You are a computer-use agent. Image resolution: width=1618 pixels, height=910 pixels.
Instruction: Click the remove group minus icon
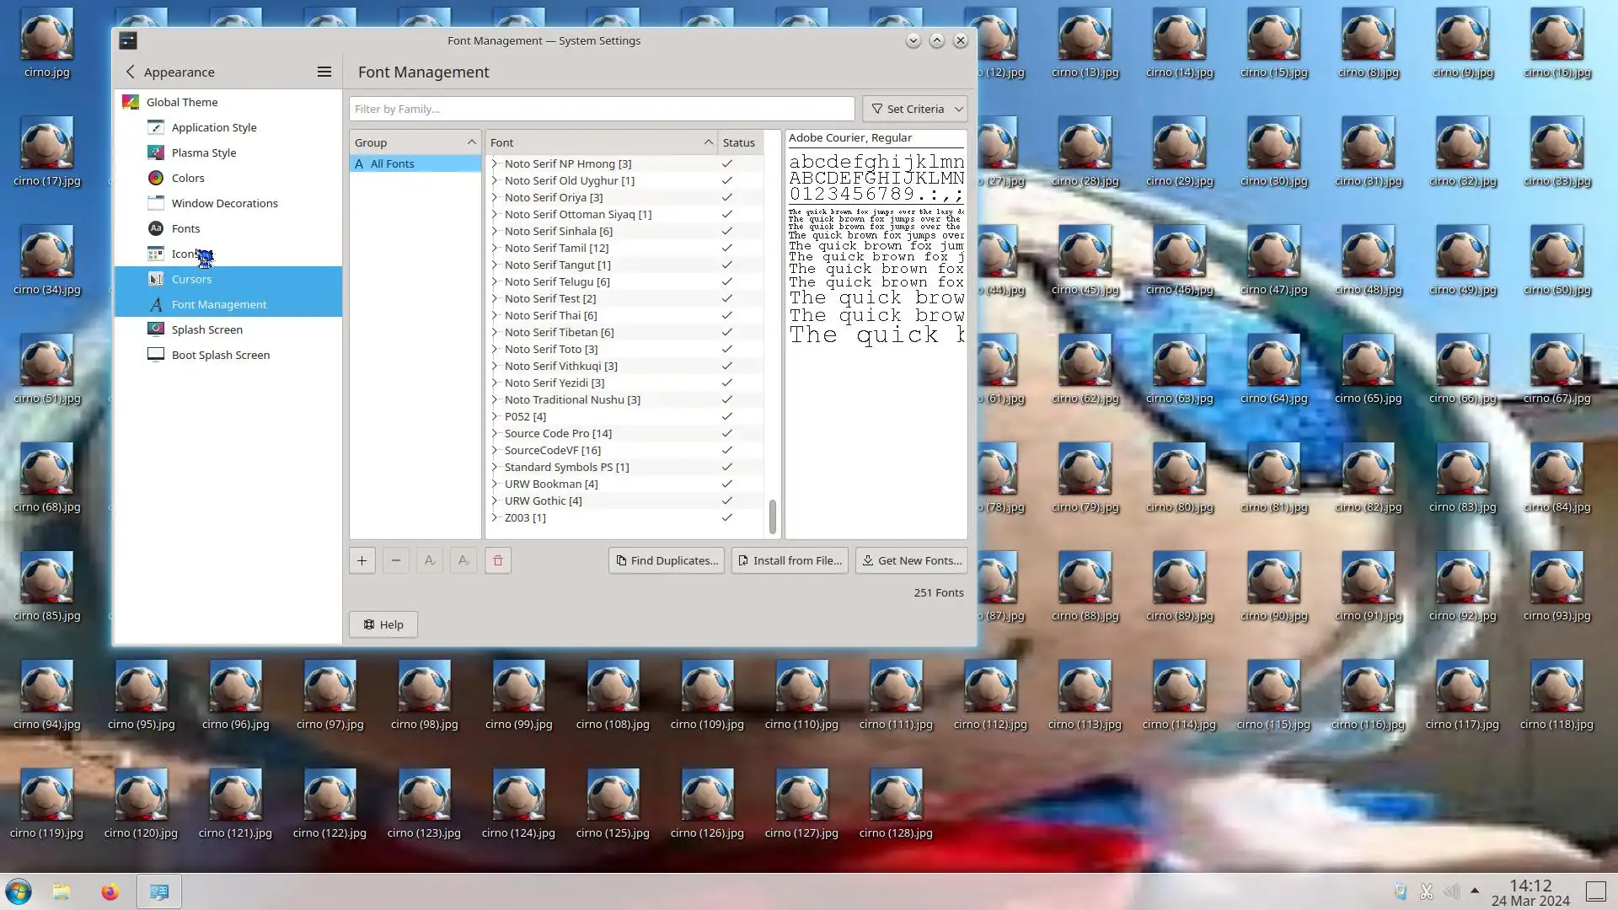pyautogui.click(x=395, y=560)
